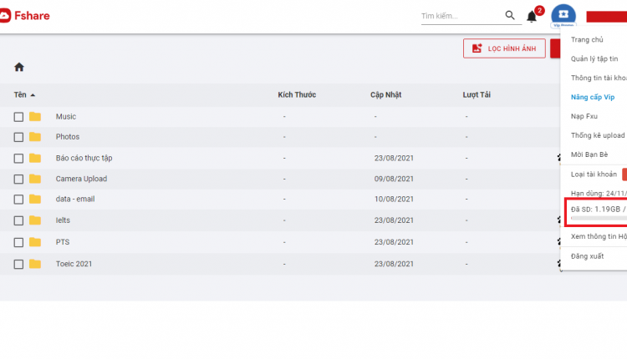Open the Photos folder name
Image resolution: width=627 pixels, height=359 pixels.
click(x=68, y=137)
